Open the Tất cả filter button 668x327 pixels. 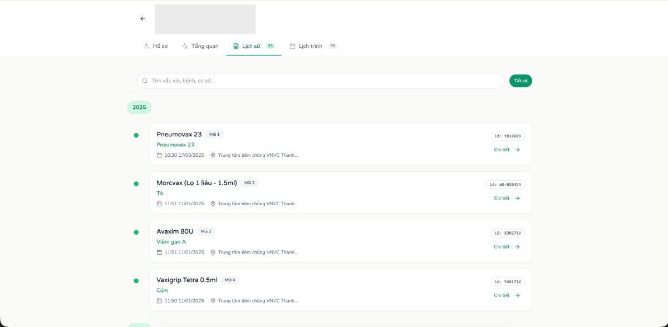(520, 81)
